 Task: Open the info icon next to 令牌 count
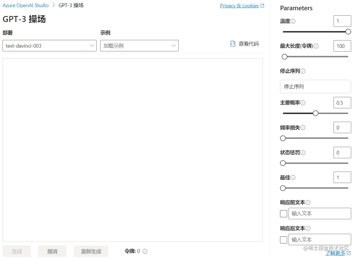(145, 251)
